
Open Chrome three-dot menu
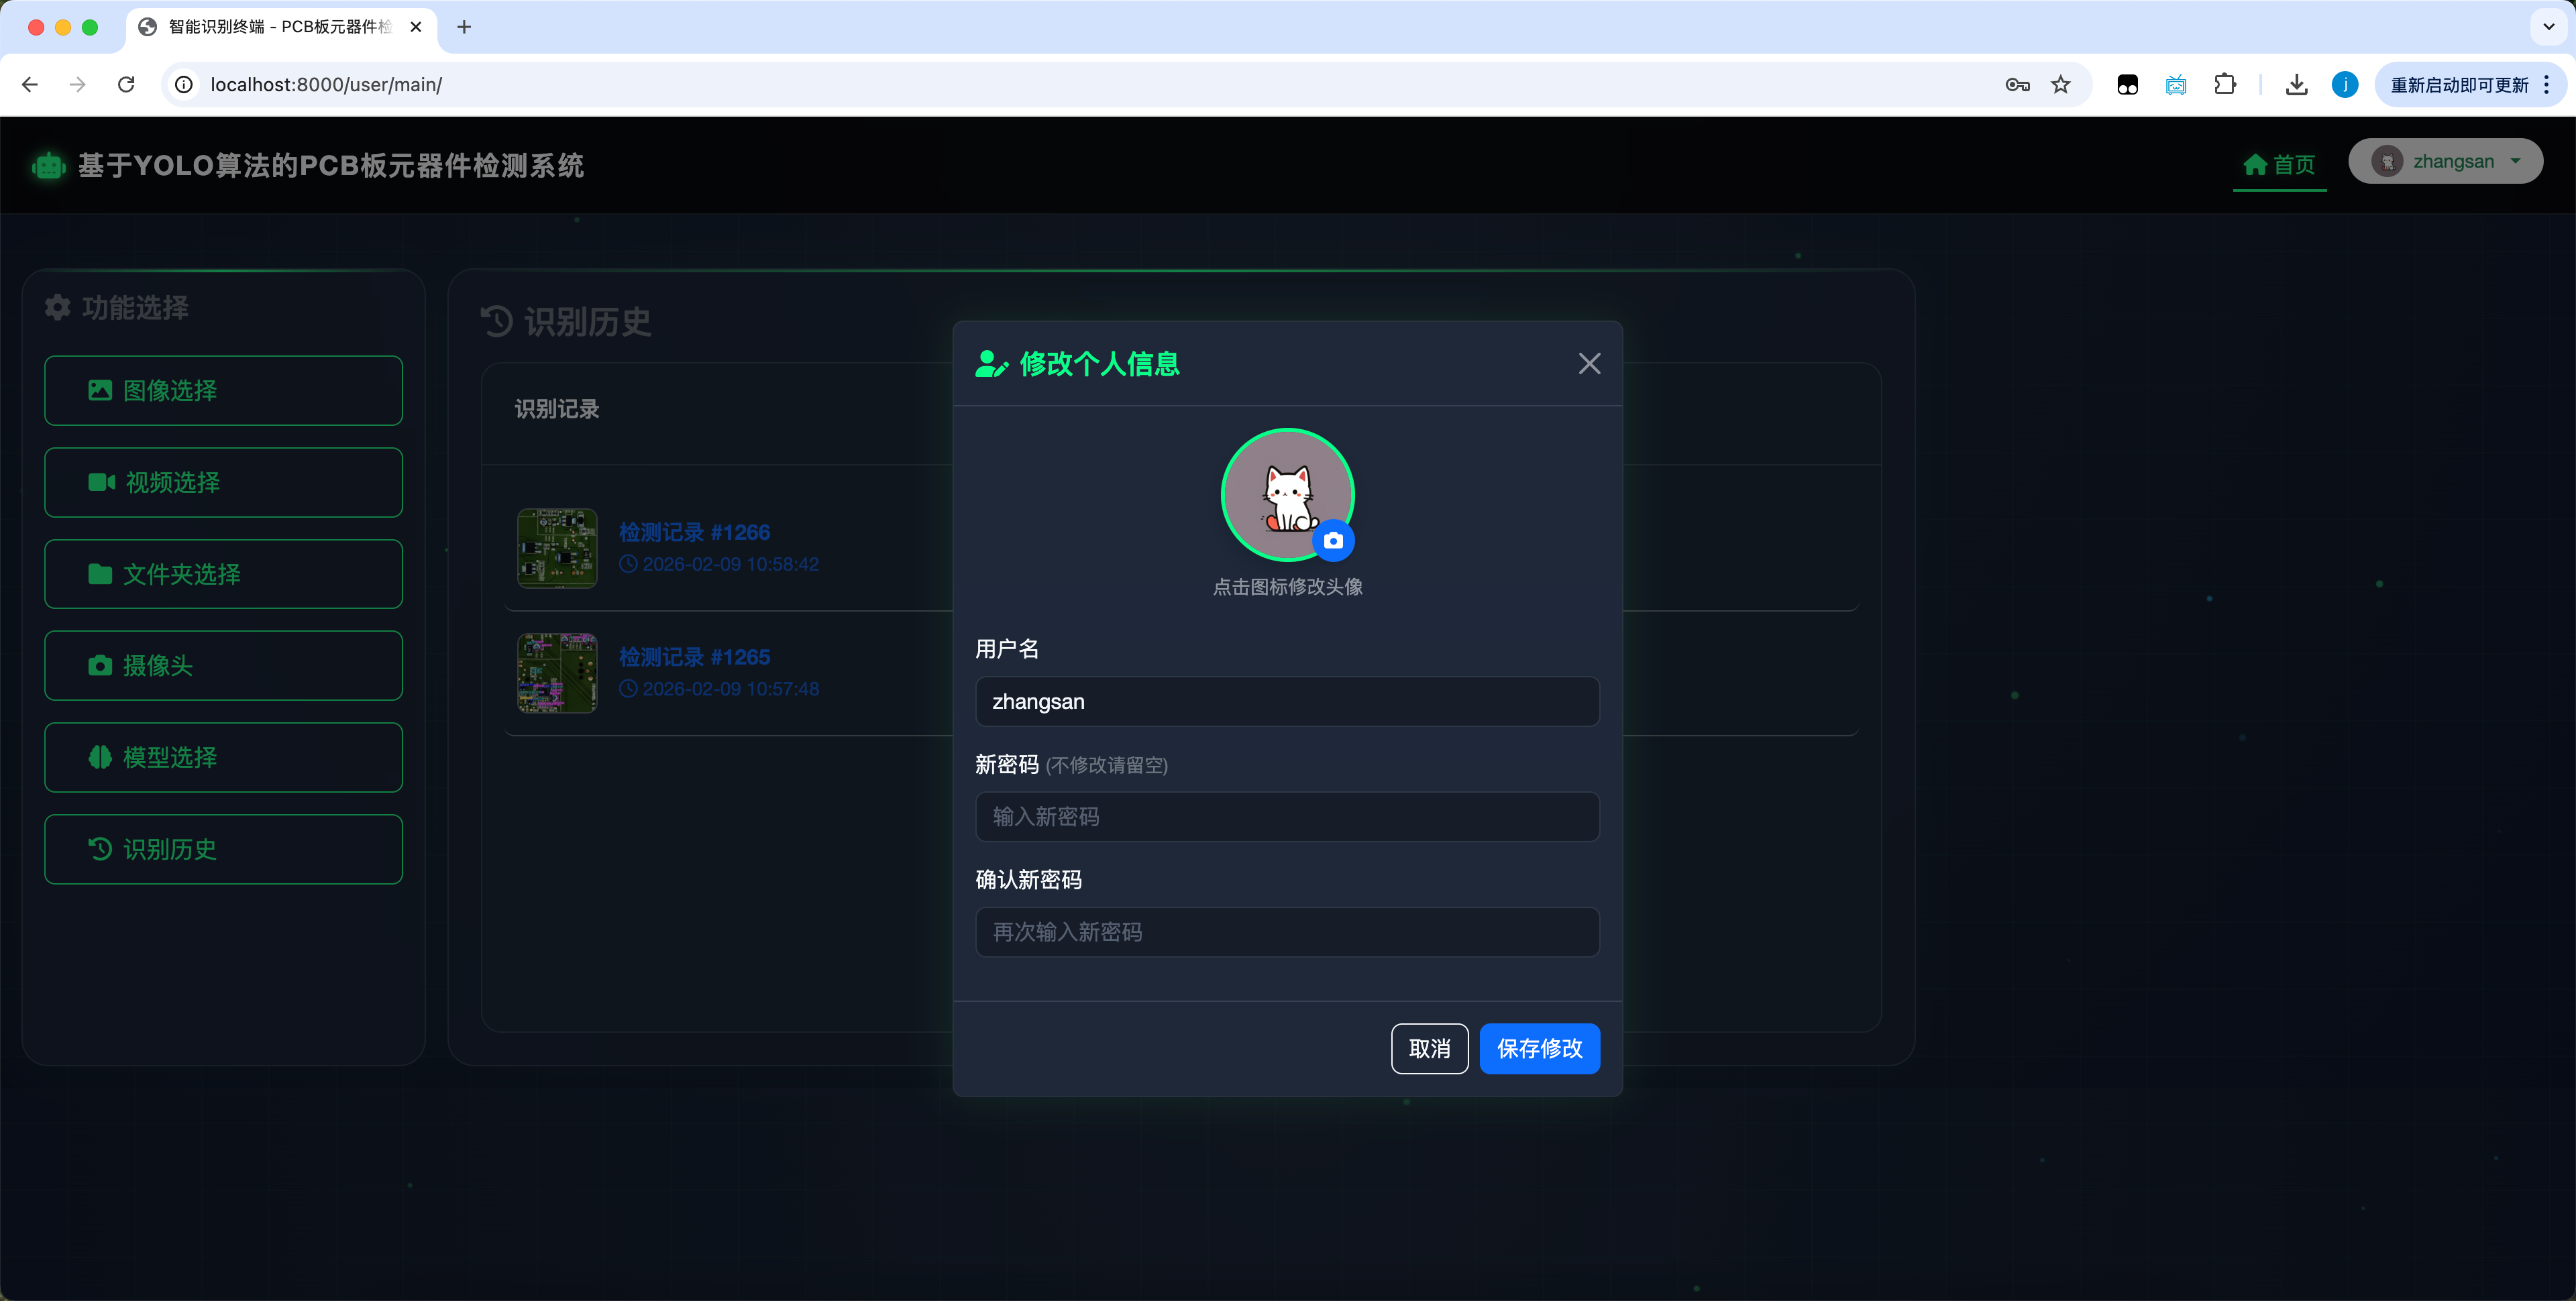tap(2546, 85)
